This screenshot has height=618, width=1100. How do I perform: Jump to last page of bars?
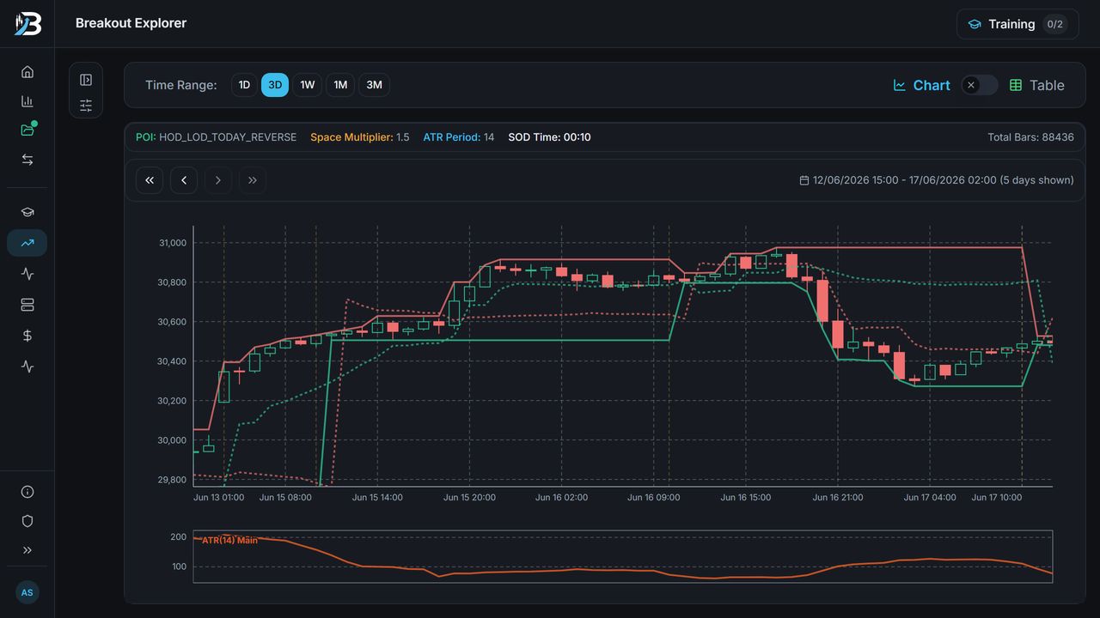(x=253, y=180)
